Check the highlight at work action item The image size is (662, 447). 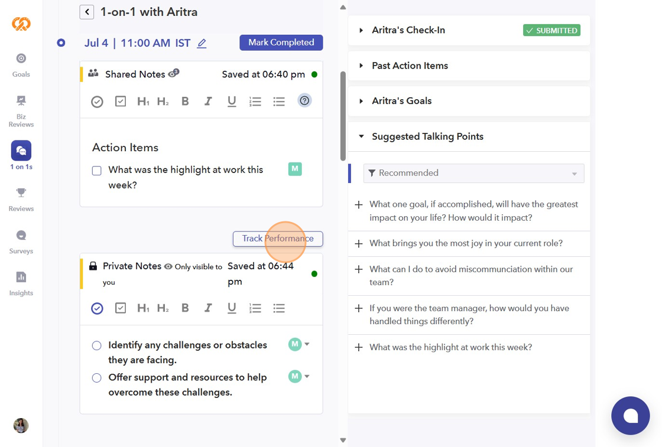click(x=97, y=171)
